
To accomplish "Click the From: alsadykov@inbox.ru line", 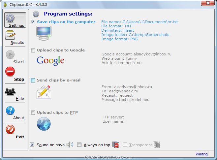I will pos(127,87).
